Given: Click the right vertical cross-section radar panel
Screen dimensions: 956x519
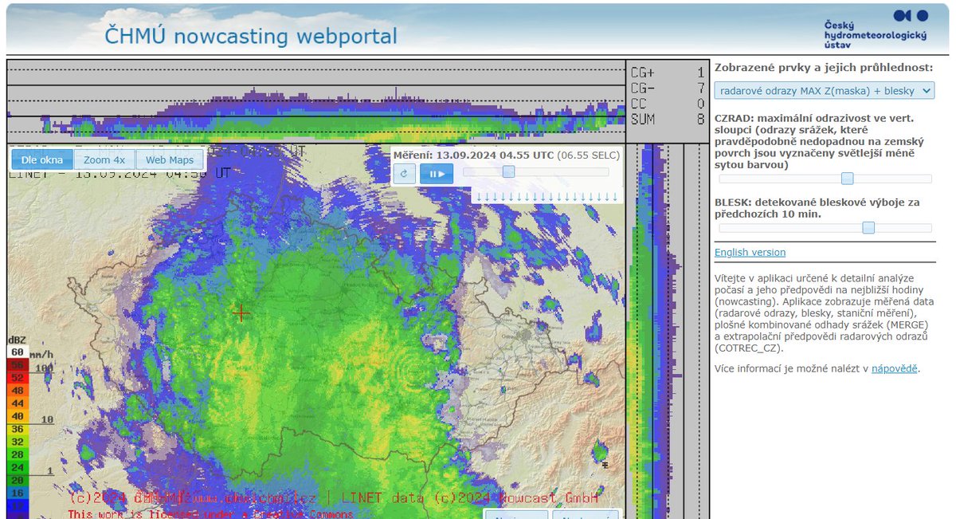Looking at the screenshot, I should [667, 331].
